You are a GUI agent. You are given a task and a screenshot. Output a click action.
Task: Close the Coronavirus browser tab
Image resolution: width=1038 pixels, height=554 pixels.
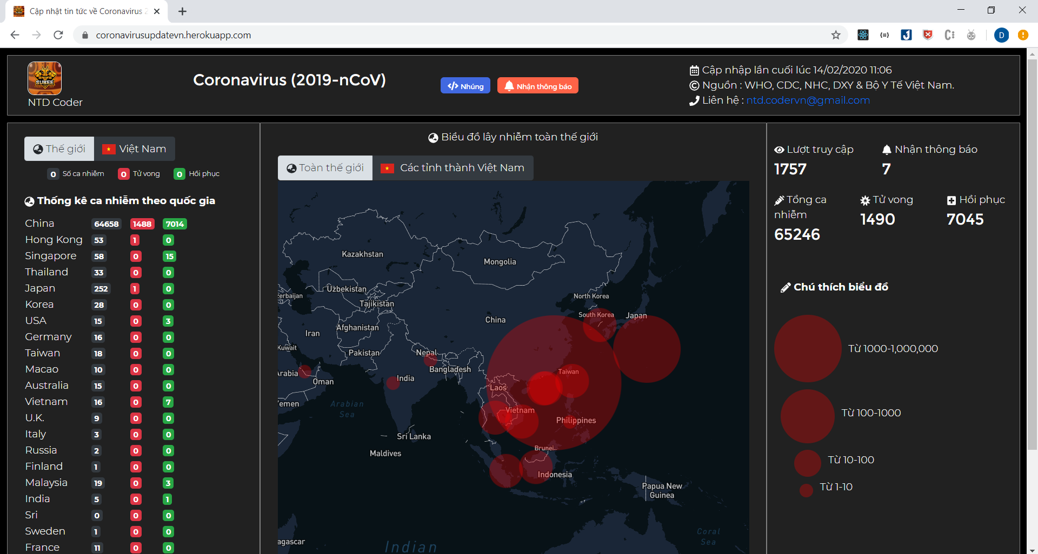tap(157, 11)
